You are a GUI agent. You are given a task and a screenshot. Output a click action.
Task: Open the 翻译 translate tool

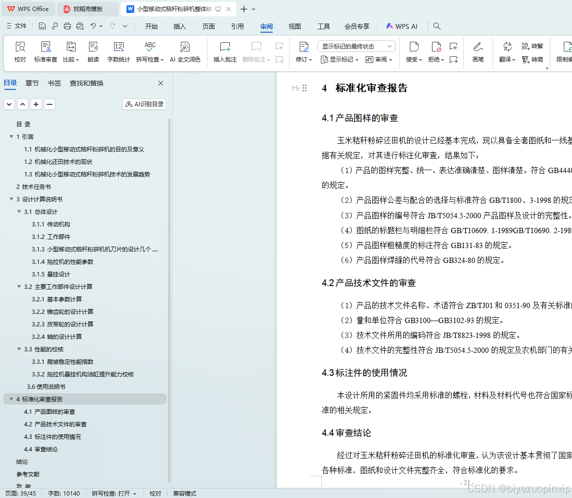(507, 52)
